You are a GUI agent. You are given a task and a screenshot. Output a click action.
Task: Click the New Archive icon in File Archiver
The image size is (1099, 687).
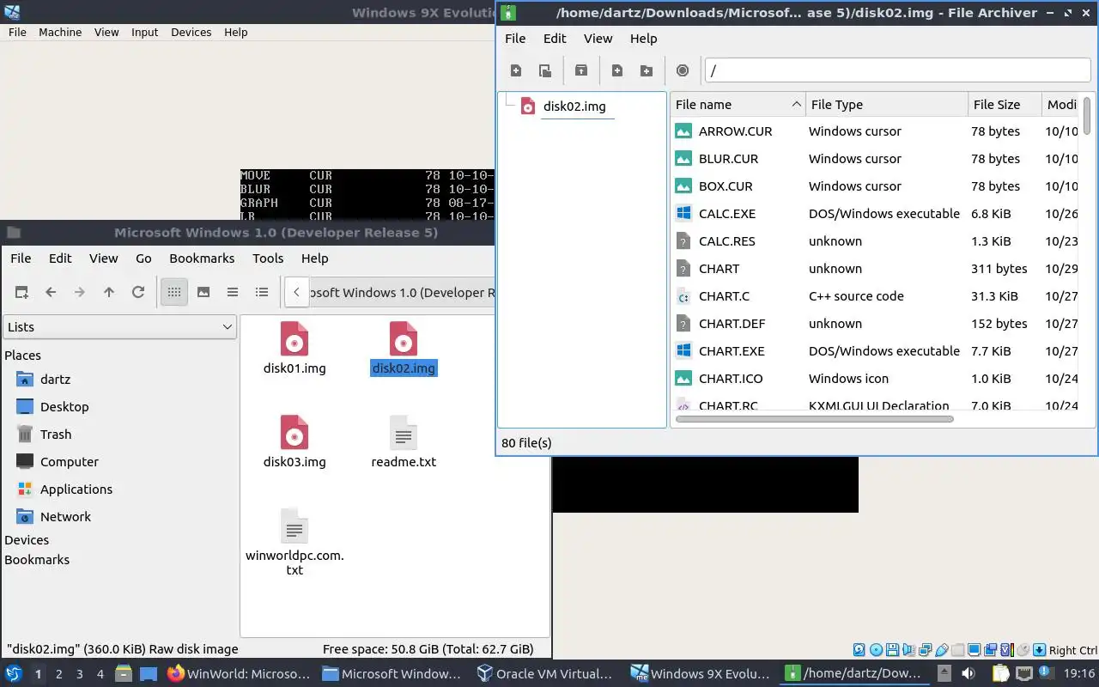(x=516, y=70)
